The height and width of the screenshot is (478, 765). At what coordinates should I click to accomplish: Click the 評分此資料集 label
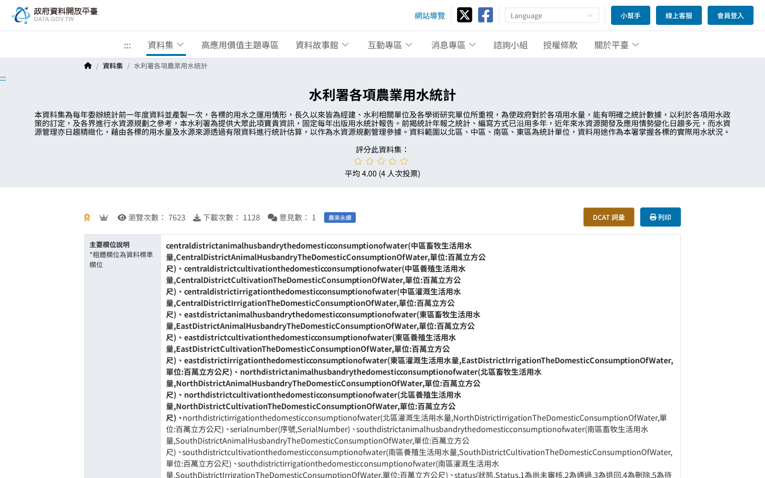pos(382,150)
